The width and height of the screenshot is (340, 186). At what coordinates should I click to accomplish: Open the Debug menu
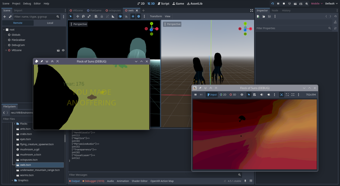pyautogui.click(x=27, y=3)
